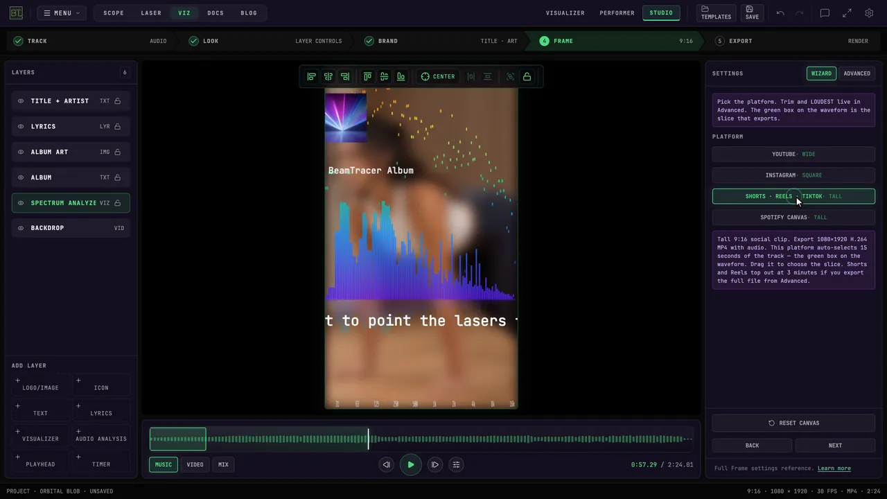The image size is (887, 499).
Task: Click the waveform timeline playhead
Action: 368,439
